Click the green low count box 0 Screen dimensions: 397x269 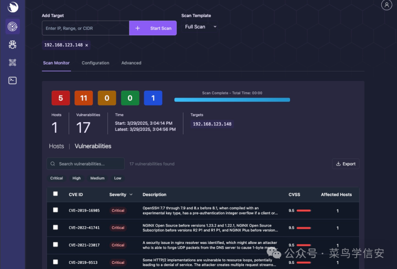[130, 98]
